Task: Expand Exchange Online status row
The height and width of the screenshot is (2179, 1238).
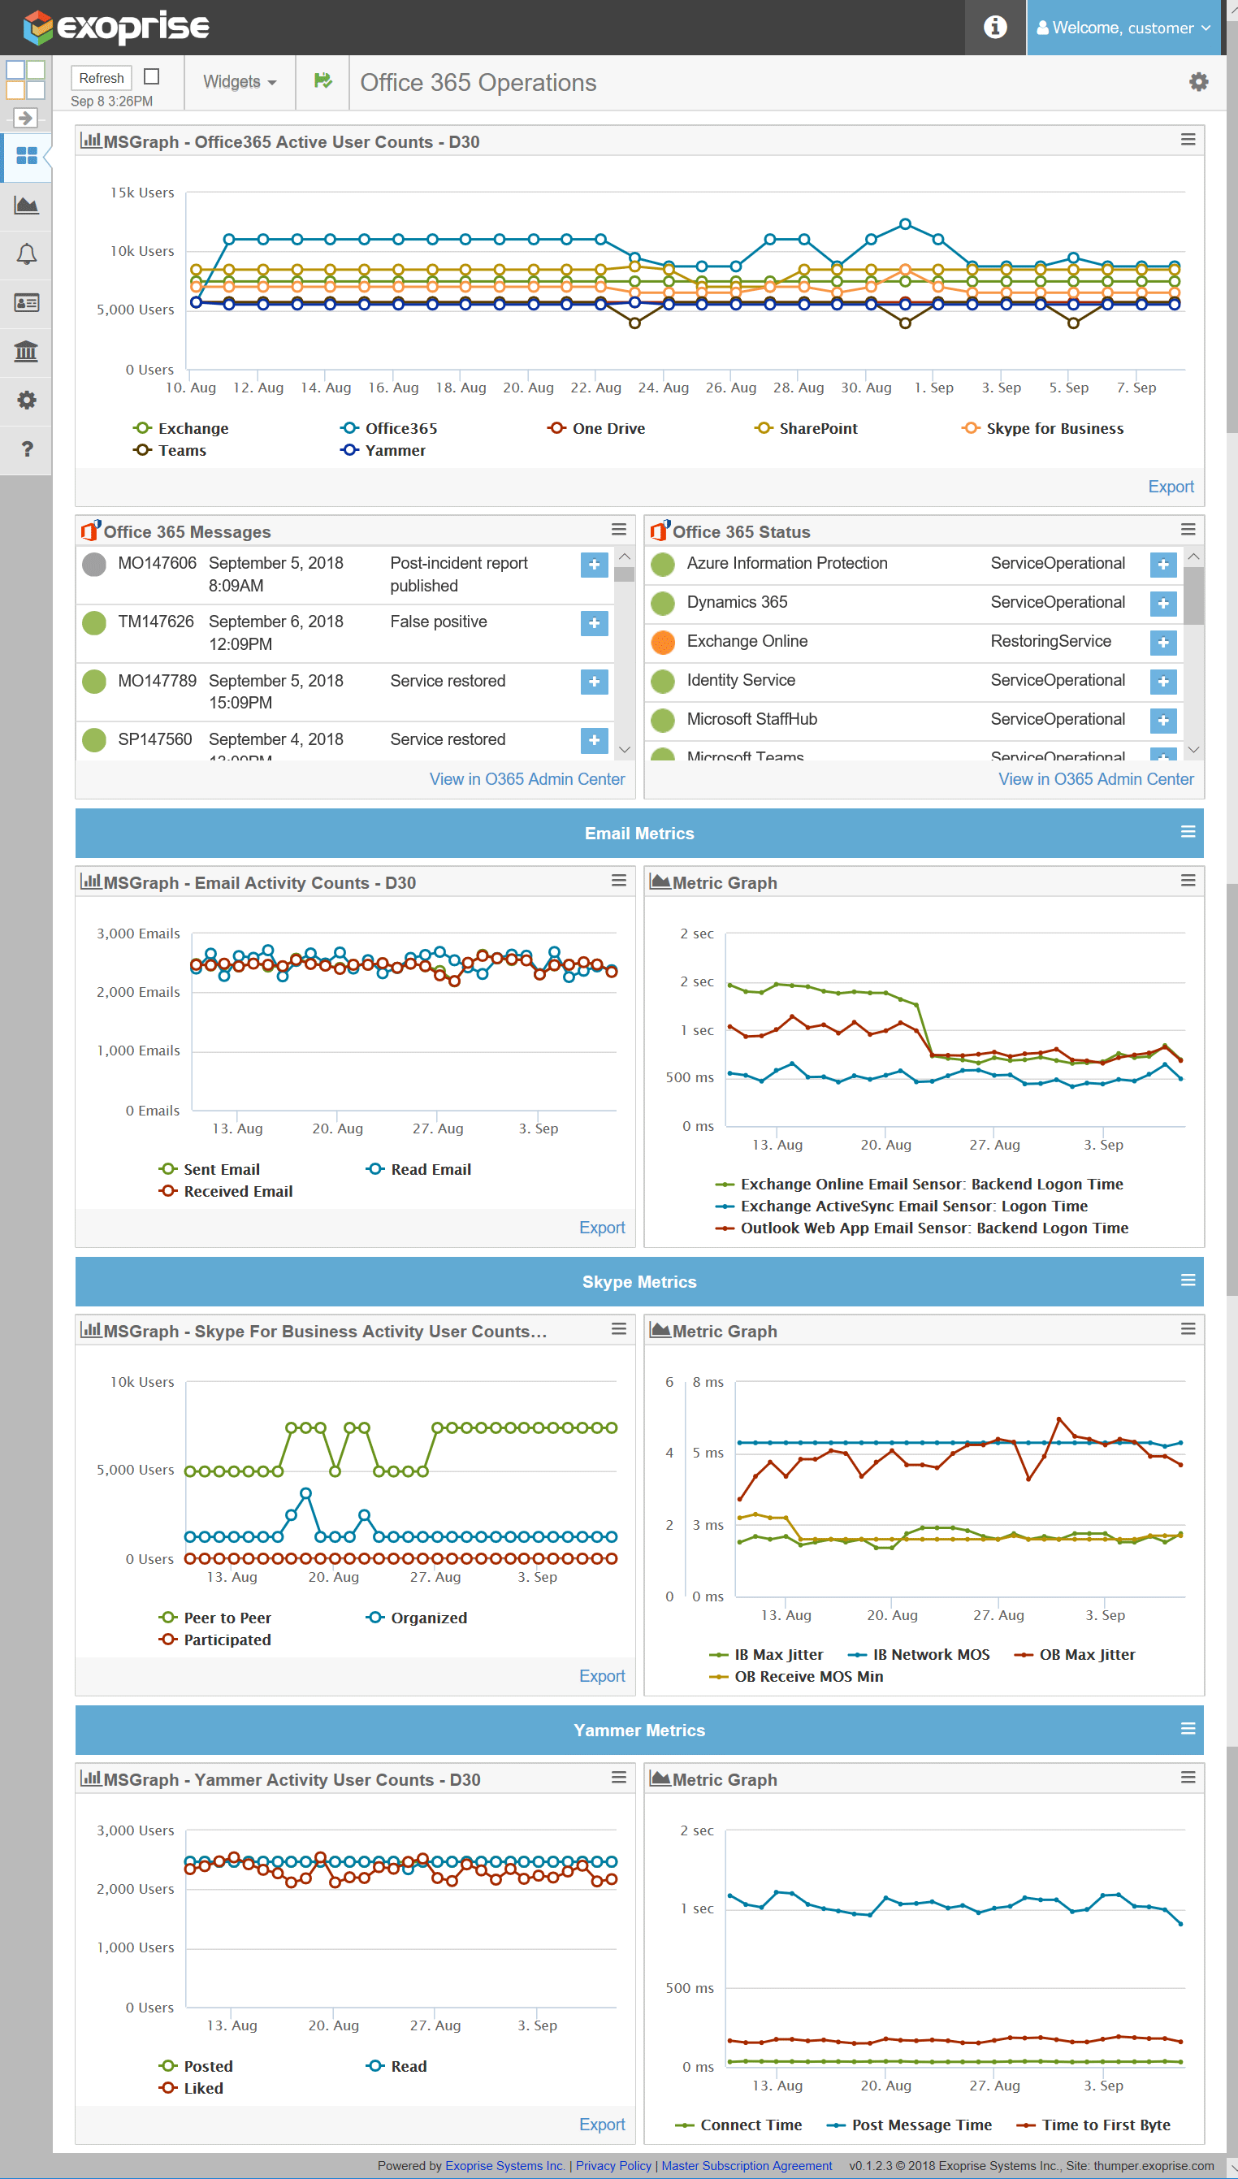Action: [x=1163, y=643]
